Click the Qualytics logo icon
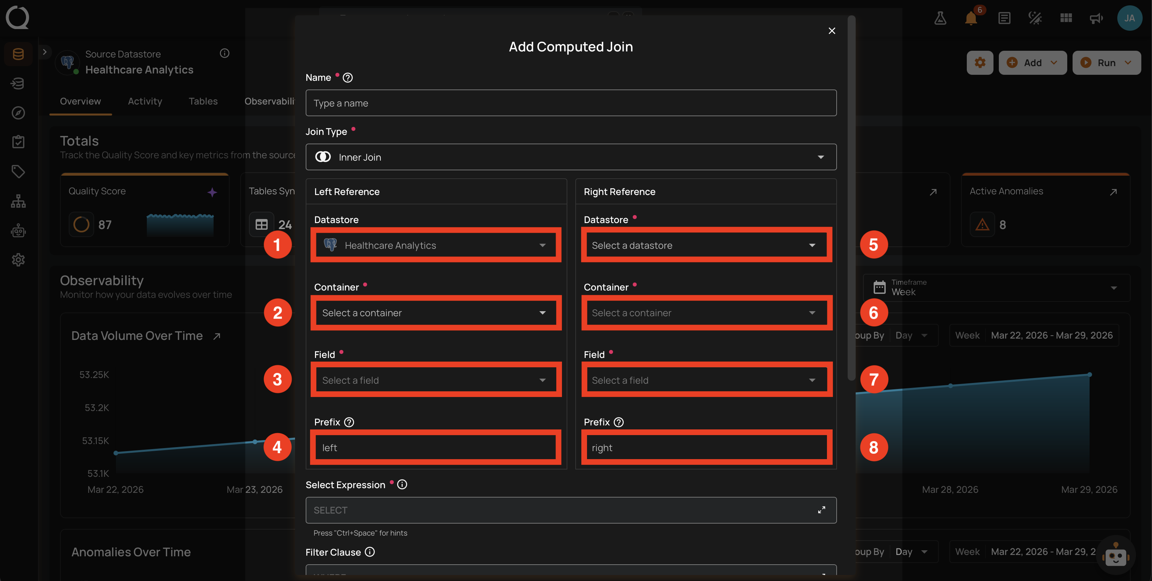Screen dimensions: 1152x581 pyautogui.click(x=17, y=17)
